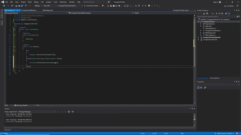This screenshot has height=135, width=241.
Task: Click the Undo toolbar icon
Action: tap(26, 6)
